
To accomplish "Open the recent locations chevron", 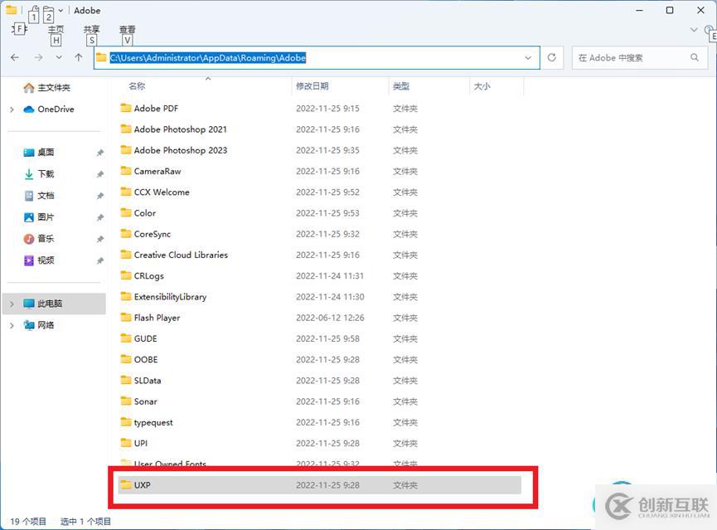I will 59,58.
